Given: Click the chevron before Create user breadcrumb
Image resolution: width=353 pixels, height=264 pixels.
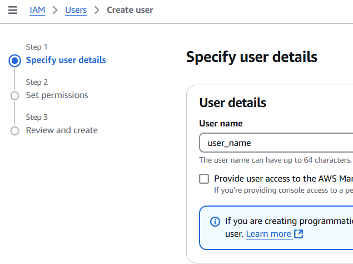Looking at the screenshot, I should pos(97,10).
